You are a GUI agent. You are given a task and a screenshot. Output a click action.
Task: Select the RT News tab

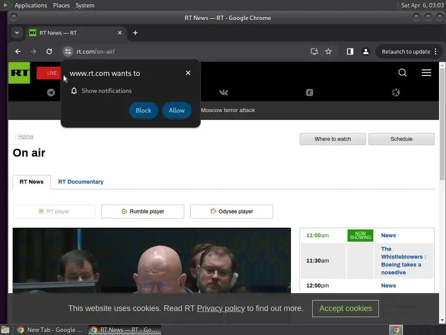click(31, 182)
